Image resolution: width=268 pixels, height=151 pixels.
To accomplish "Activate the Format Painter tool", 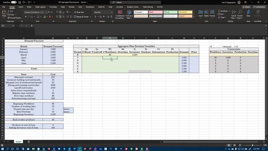I will 14,18.
